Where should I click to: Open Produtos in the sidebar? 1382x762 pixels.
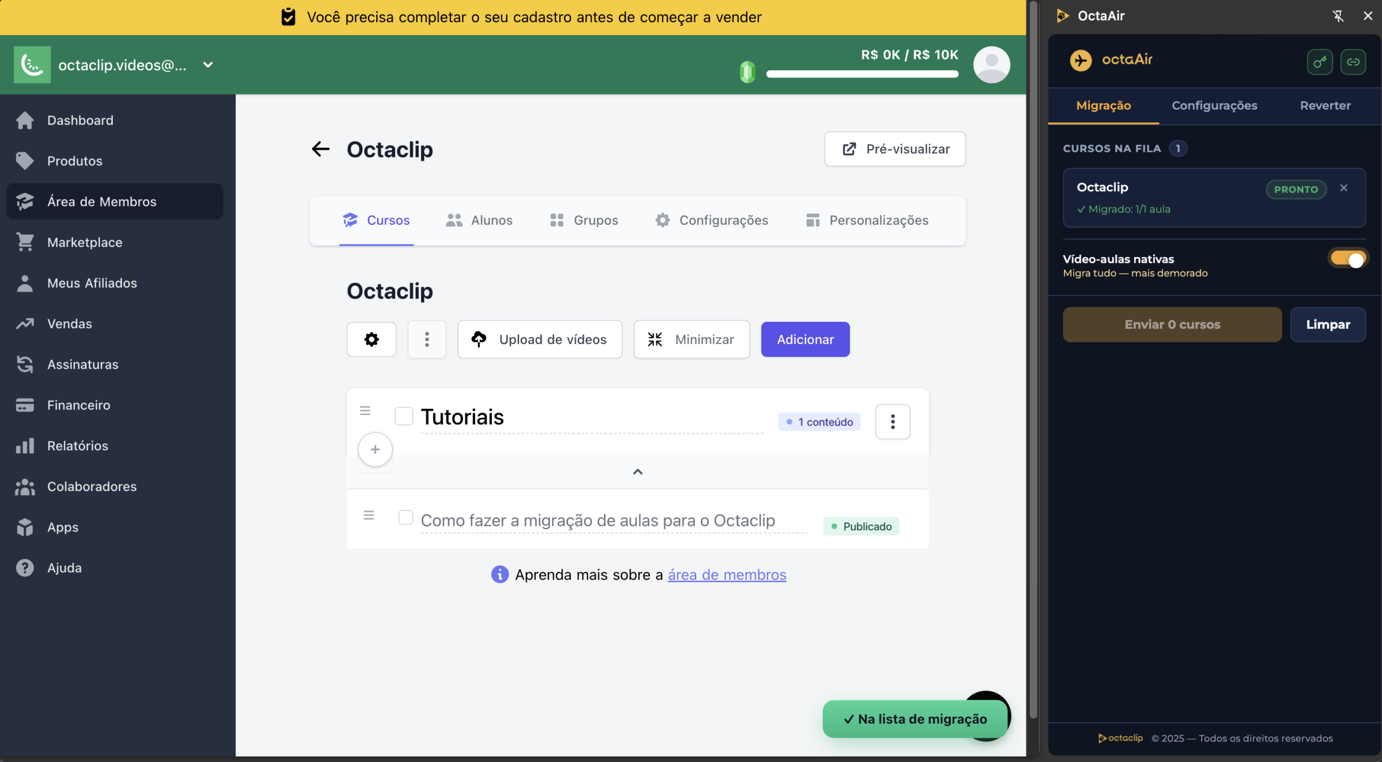(x=74, y=161)
